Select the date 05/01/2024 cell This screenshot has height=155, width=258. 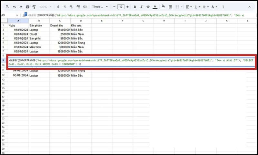click(18, 47)
